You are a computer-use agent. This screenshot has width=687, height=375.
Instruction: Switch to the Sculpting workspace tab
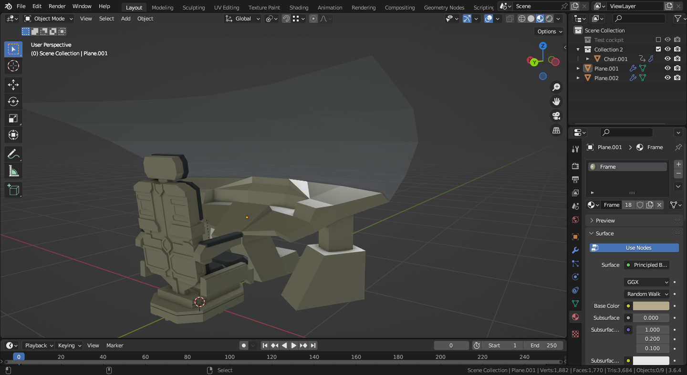[194, 7]
